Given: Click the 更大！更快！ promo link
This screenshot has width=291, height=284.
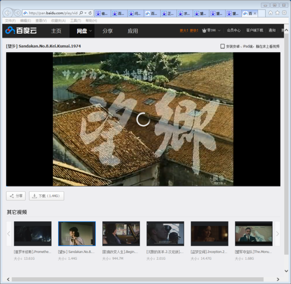Looking at the screenshot, I should [189, 31].
